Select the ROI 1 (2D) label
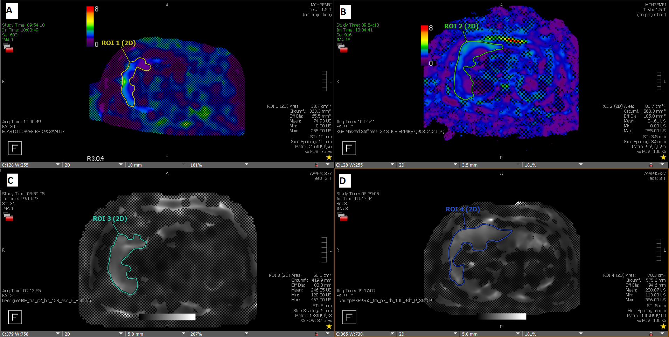 pos(118,43)
